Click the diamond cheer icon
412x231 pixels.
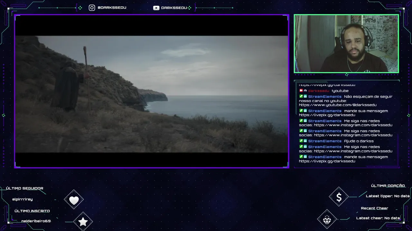(327, 220)
